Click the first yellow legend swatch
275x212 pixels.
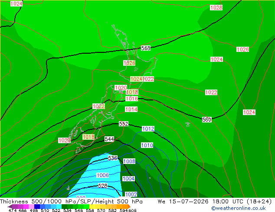click(x=92, y=206)
